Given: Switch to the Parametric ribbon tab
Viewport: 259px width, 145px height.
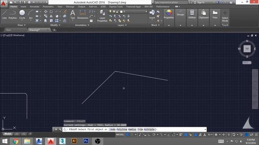Looking at the screenshot, I should [x=48, y=6].
